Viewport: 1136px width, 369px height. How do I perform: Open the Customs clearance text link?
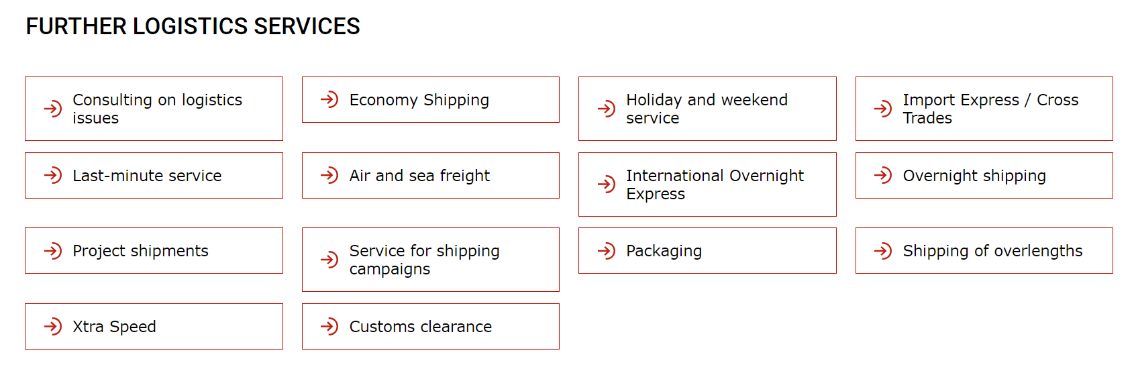(x=421, y=326)
